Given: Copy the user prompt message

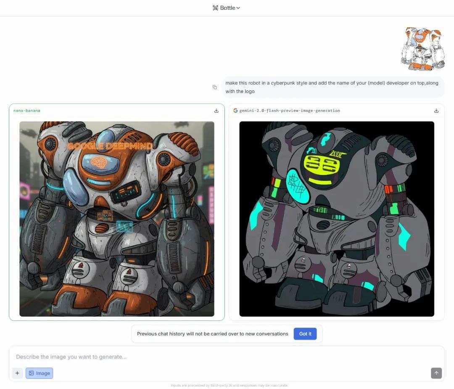Looking at the screenshot, I should coord(214,87).
